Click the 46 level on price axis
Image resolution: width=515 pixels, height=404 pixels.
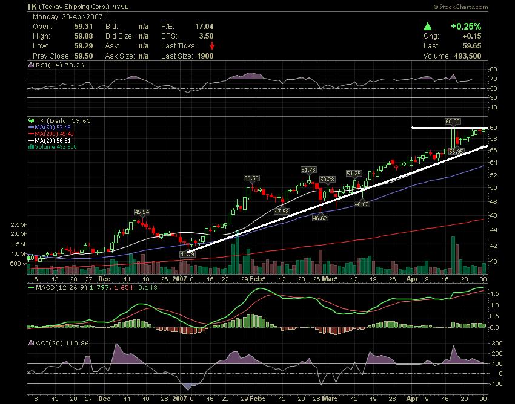point(494,215)
